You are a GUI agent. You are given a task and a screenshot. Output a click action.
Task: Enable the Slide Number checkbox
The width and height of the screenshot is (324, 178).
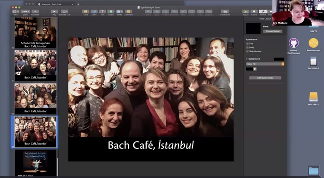pos(247,51)
